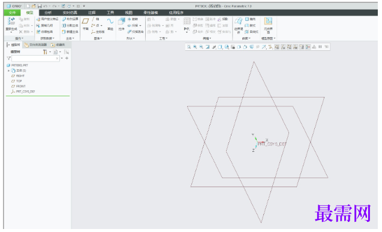The width and height of the screenshot is (382, 232).
Task: Click Zoom Out magnifier in graphics toolbar
Action: (201, 47)
